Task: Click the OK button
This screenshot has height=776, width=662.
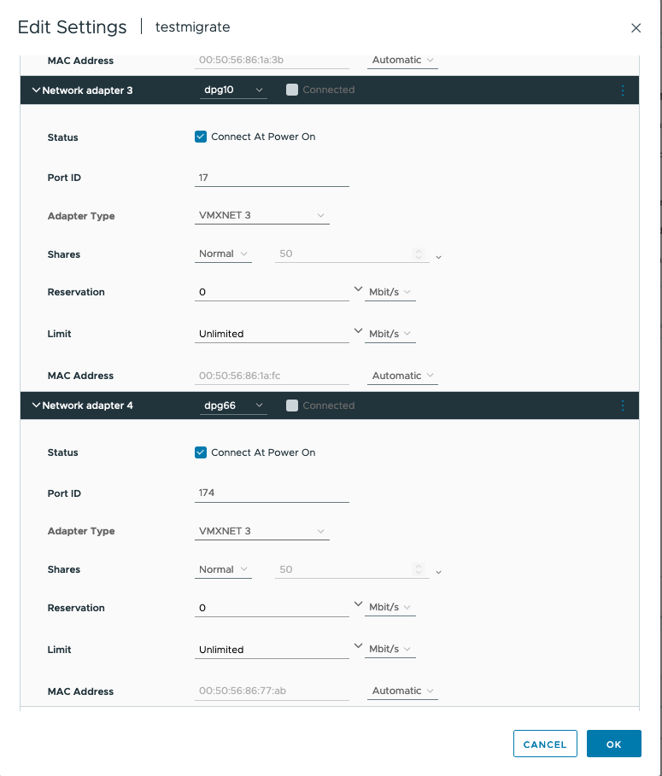Action: 613,744
